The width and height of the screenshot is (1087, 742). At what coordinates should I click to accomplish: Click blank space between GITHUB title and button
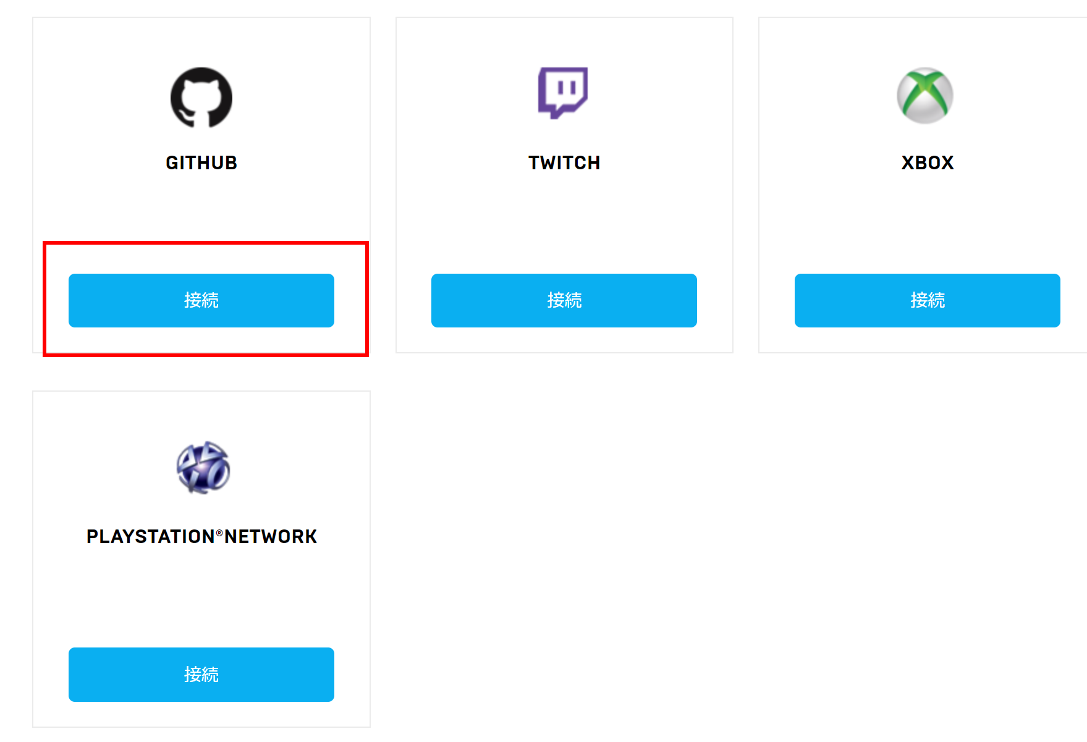click(201, 210)
